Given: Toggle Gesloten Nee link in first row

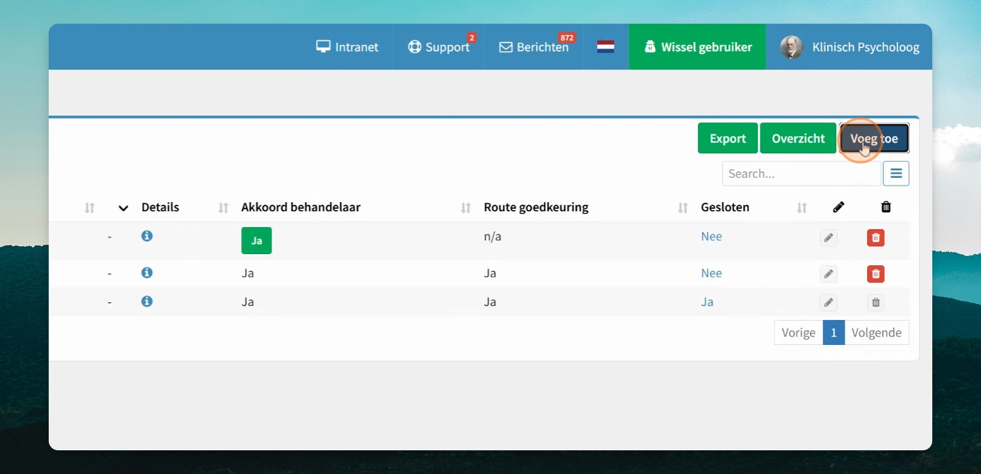Looking at the screenshot, I should coord(712,236).
